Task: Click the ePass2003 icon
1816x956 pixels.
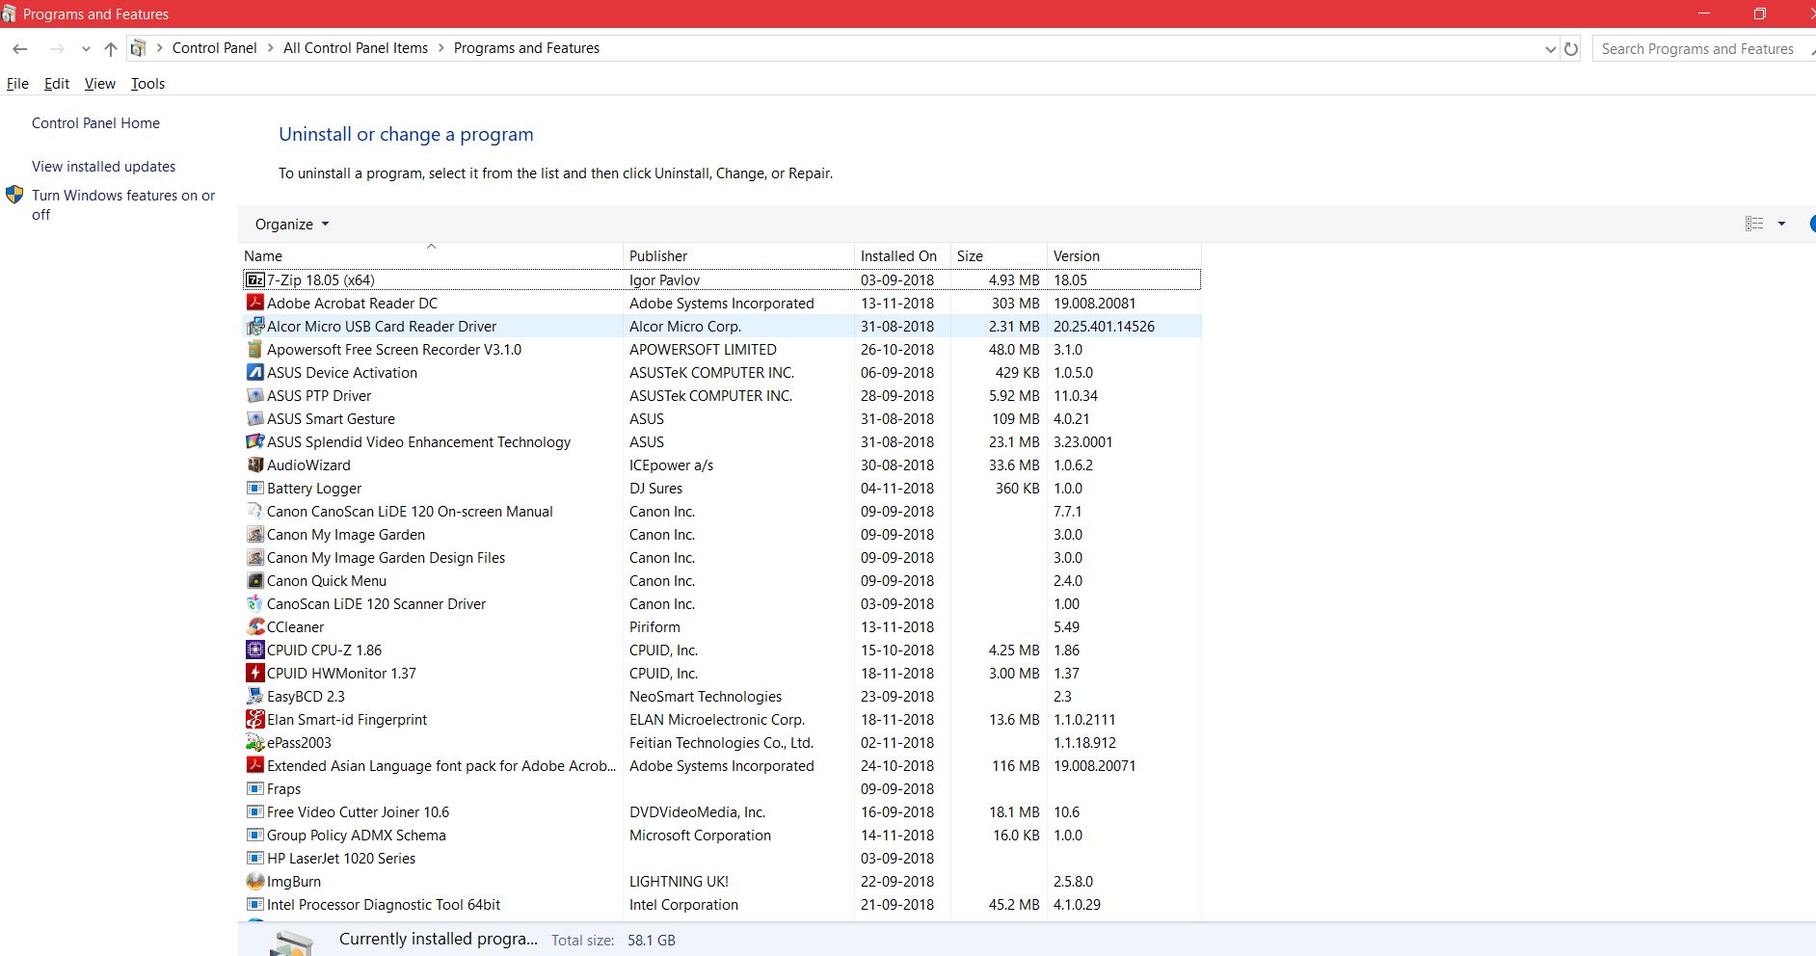Action: tap(255, 742)
